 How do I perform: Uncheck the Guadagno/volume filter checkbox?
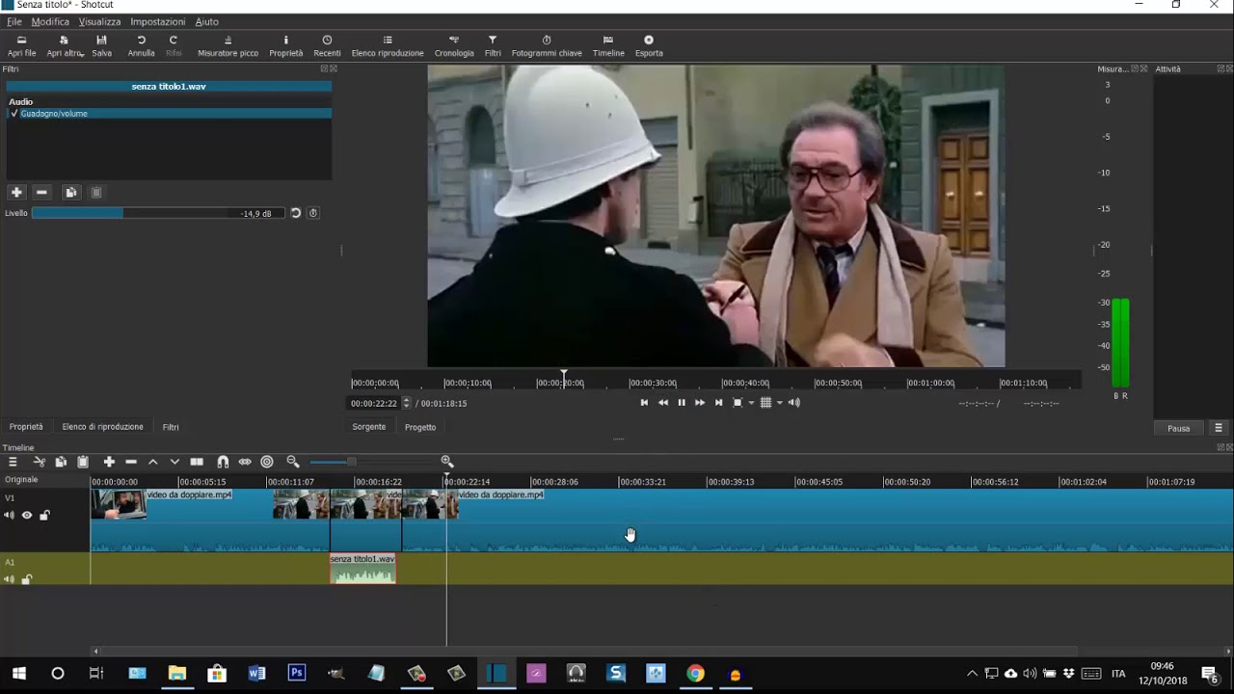click(x=13, y=114)
